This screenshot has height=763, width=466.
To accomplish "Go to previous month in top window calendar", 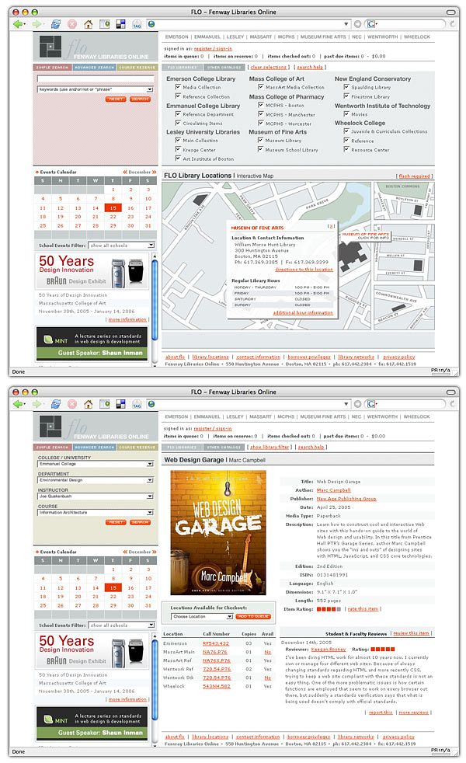I will click(125, 172).
